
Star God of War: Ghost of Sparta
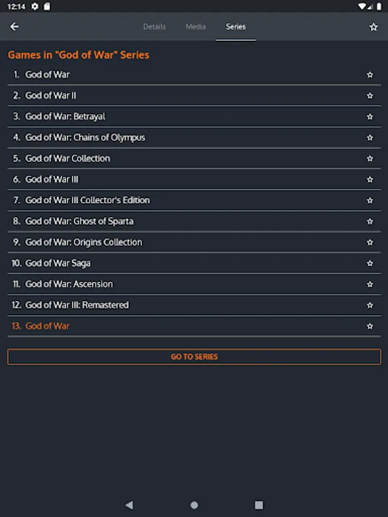pyautogui.click(x=370, y=222)
